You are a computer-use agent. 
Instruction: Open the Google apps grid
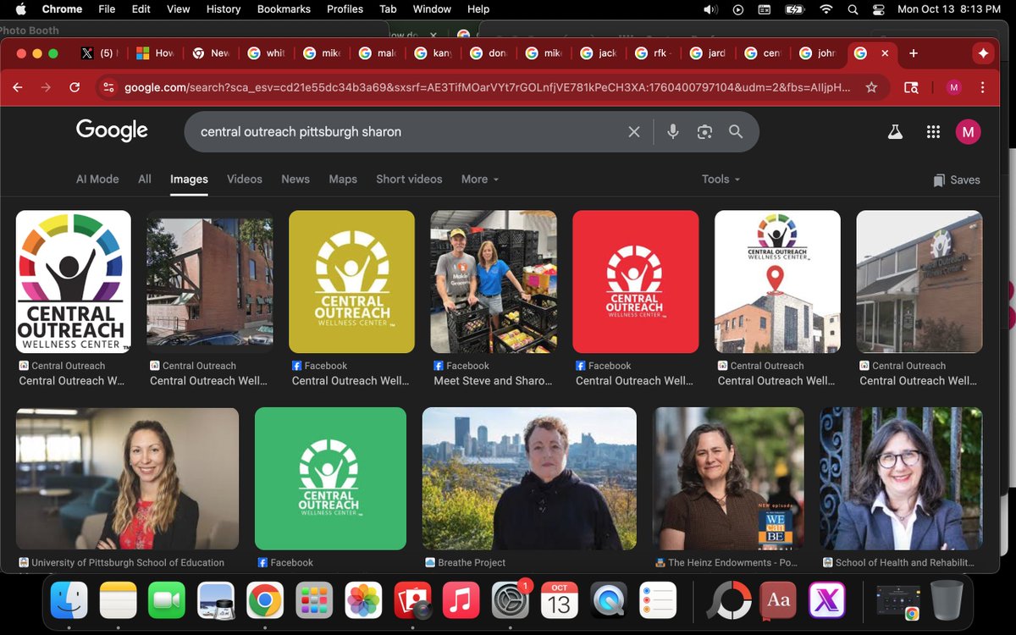[933, 132]
